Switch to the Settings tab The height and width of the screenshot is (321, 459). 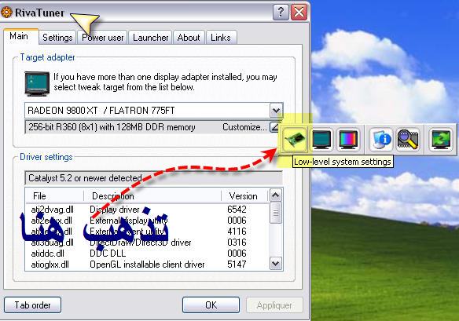pos(57,38)
